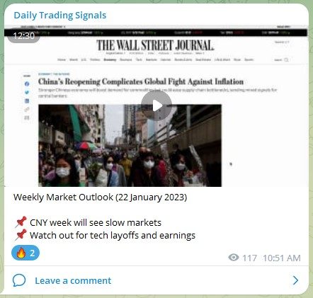Viewport: 313px width, 298px height.
Task: Click the copy link icon in article sidebar
Action: coord(27,109)
